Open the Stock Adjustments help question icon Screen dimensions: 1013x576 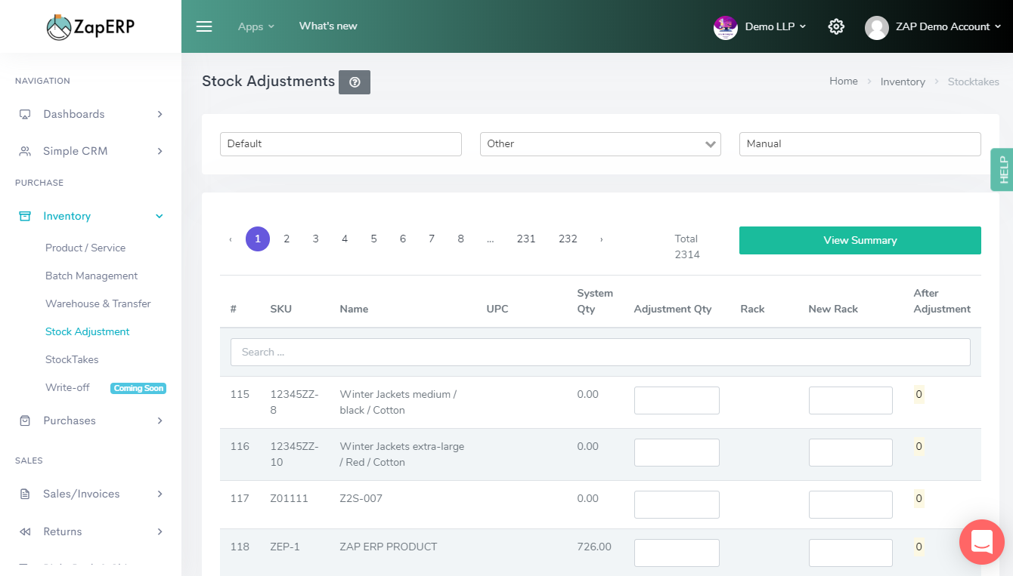[355, 82]
